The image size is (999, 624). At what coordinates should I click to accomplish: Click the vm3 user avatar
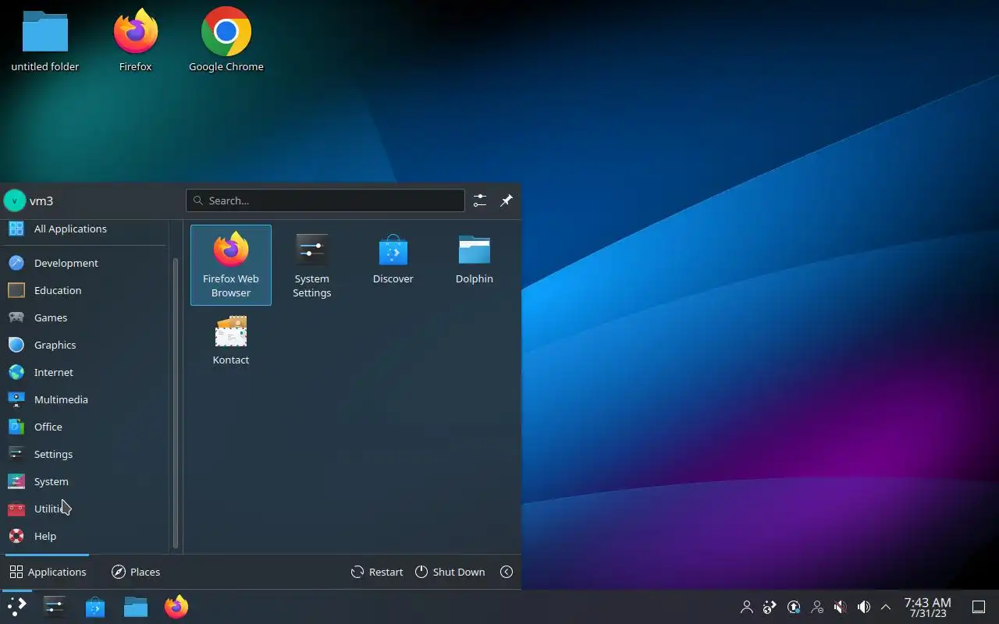pyautogui.click(x=15, y=200)
